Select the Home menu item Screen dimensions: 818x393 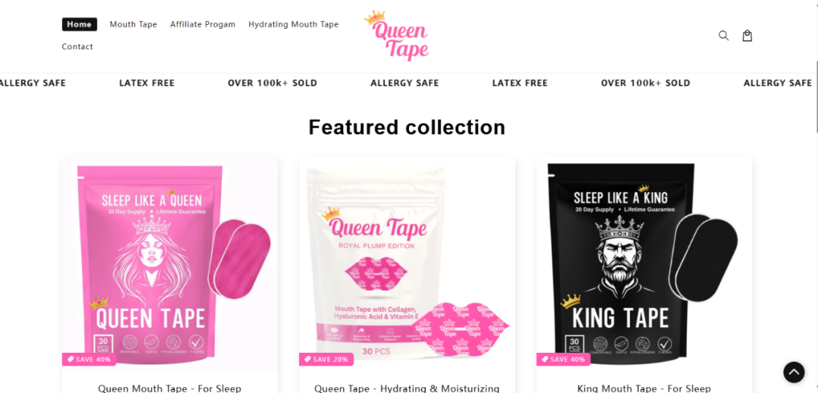pos(80,24)
